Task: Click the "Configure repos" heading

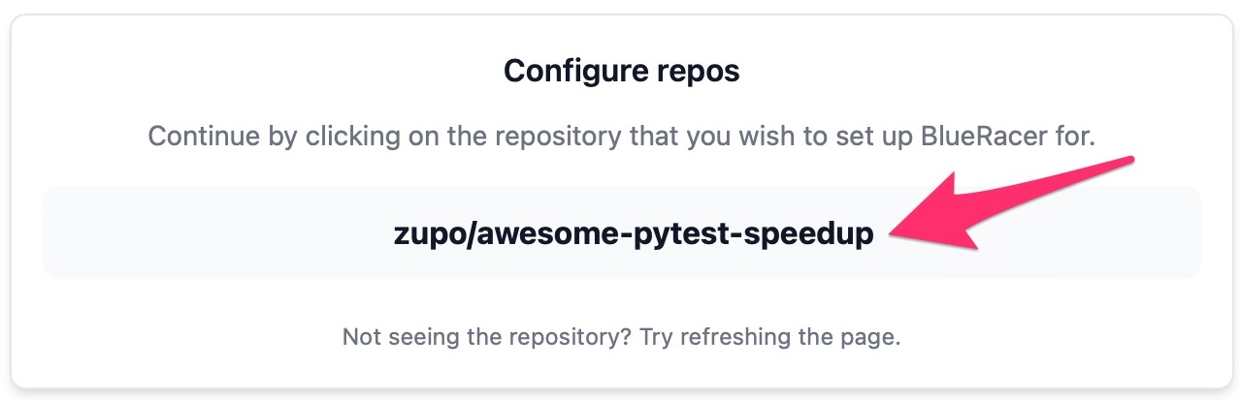Action: [621, 71]
